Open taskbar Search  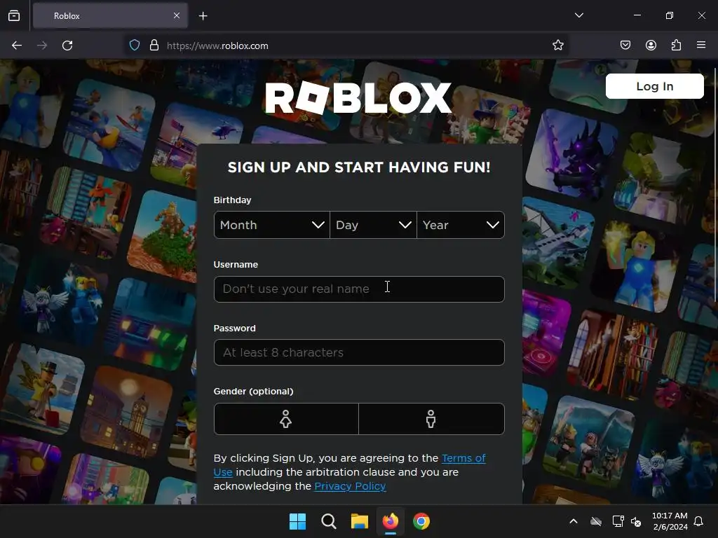coord(328,521)
